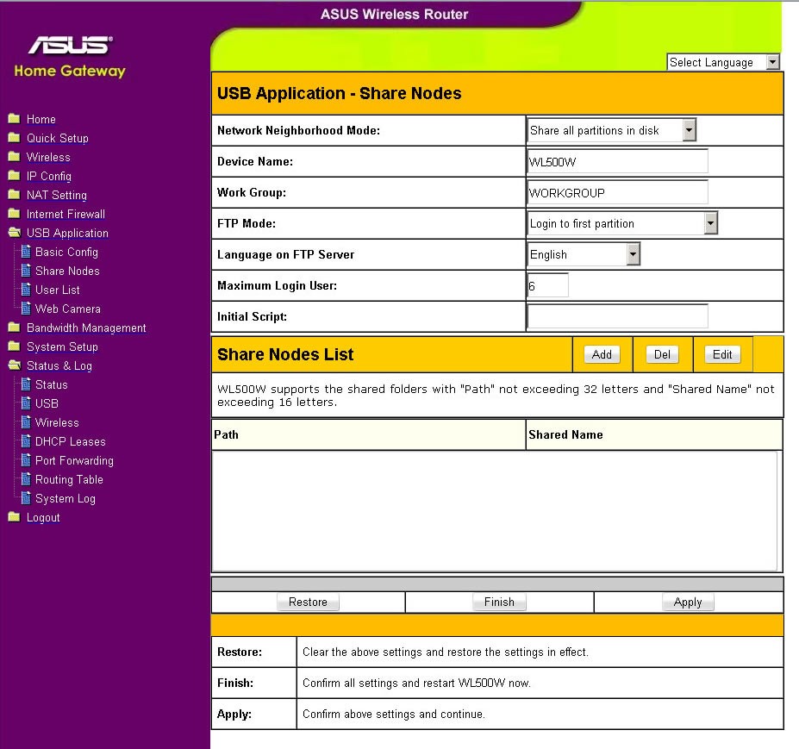799x749 pixels.
Task: Click the page icon beside USB status item
Action: pos(26,403)
